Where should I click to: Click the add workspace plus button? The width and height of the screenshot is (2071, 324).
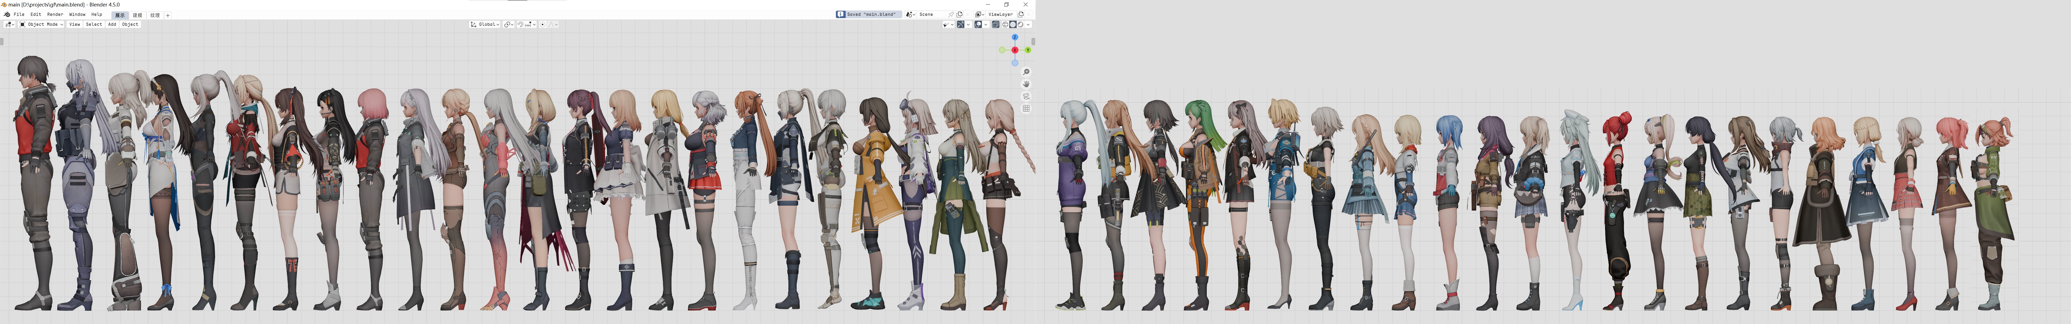click(168, 15)
